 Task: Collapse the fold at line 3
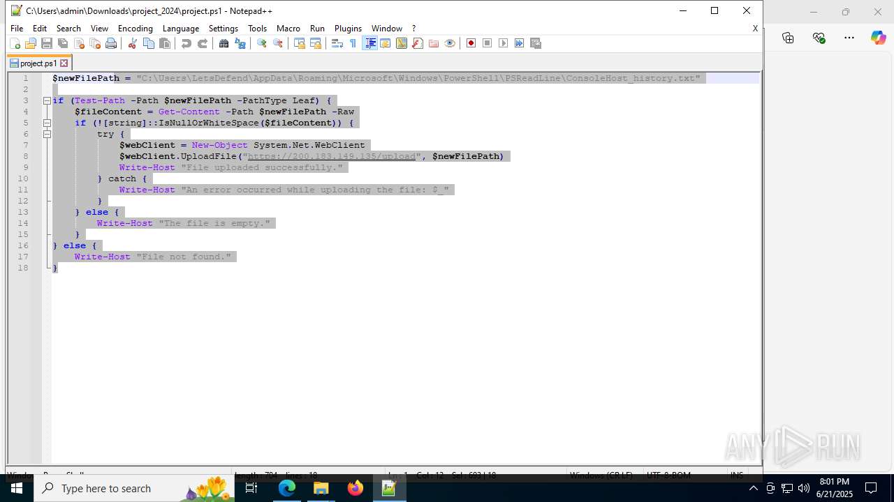pyautogui.click(x=47, y=100)
